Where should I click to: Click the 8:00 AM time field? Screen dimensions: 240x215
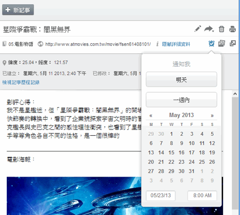point(202,195)
